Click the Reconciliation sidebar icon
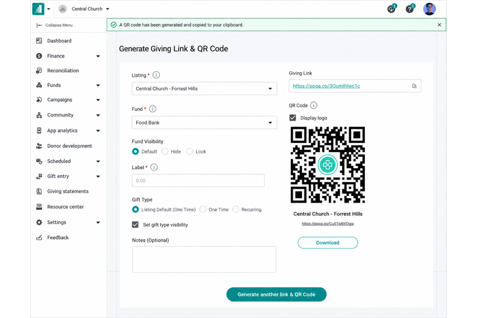Image resolution: width=477 pixels, height=318 pixels. (x=39, y=71)
